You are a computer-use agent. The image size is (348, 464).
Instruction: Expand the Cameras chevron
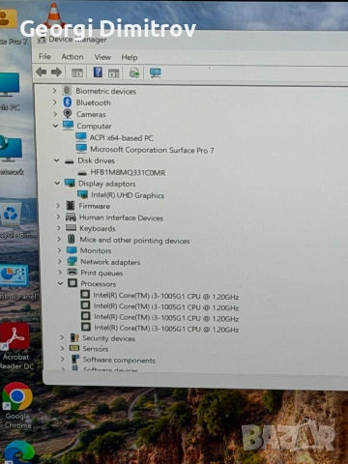[x=55, y=114]
